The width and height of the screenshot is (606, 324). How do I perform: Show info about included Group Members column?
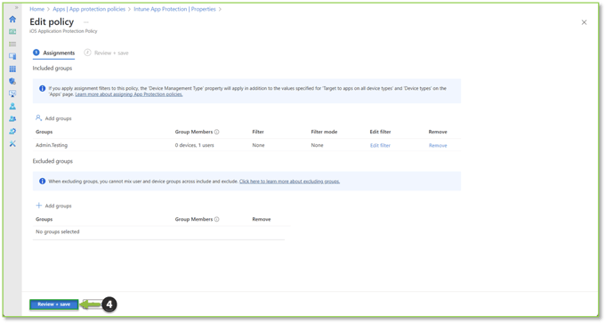click(217, 132)
